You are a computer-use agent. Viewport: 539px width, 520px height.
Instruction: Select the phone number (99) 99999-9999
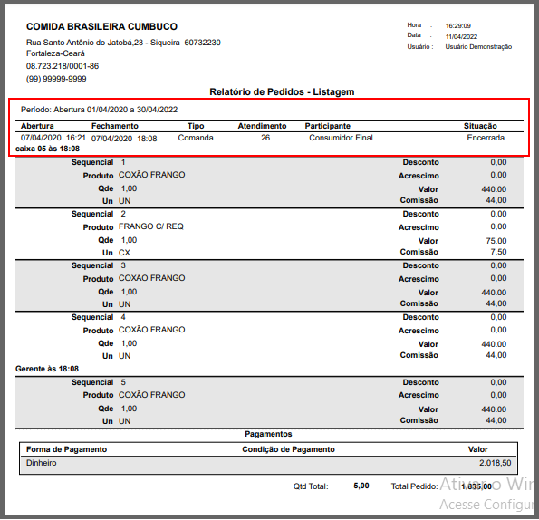[56, 79]
